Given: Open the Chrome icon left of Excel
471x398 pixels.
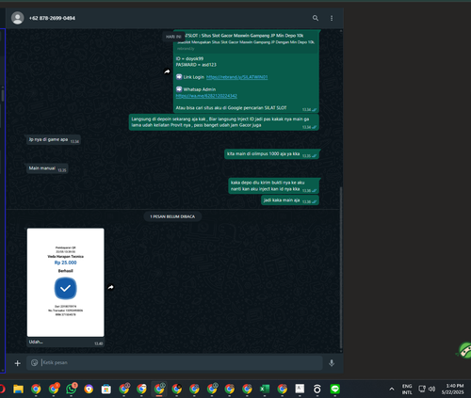Looking at the screenshot, I should pos(247,390).
